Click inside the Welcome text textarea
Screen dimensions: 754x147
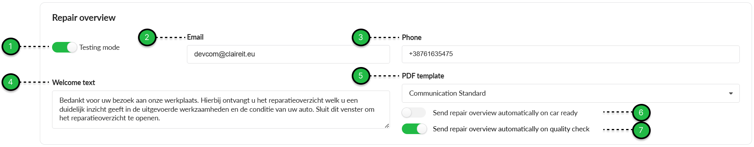(221, 109)
